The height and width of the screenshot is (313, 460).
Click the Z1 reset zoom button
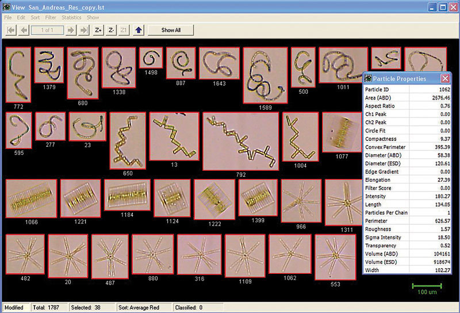(x=124, y=30)
